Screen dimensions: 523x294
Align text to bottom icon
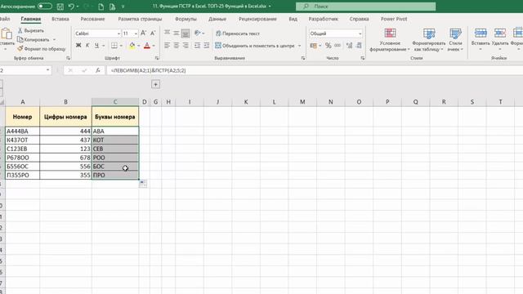[x=186, y=33]
